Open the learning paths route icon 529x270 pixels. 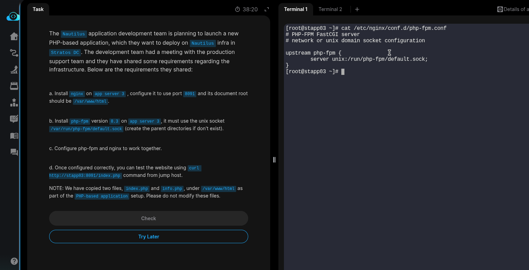(x=14, y=53)
